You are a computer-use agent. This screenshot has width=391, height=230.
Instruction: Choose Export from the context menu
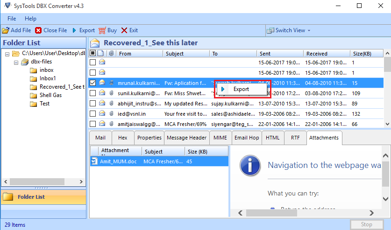(x=241, y=89)
